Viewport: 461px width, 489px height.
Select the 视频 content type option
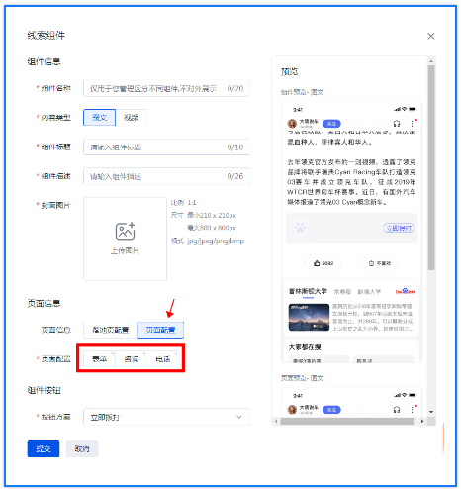coord(132,117)
